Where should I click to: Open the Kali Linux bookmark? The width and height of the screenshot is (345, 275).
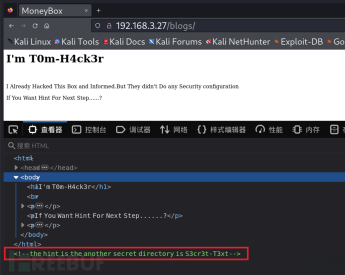[29, 41]
